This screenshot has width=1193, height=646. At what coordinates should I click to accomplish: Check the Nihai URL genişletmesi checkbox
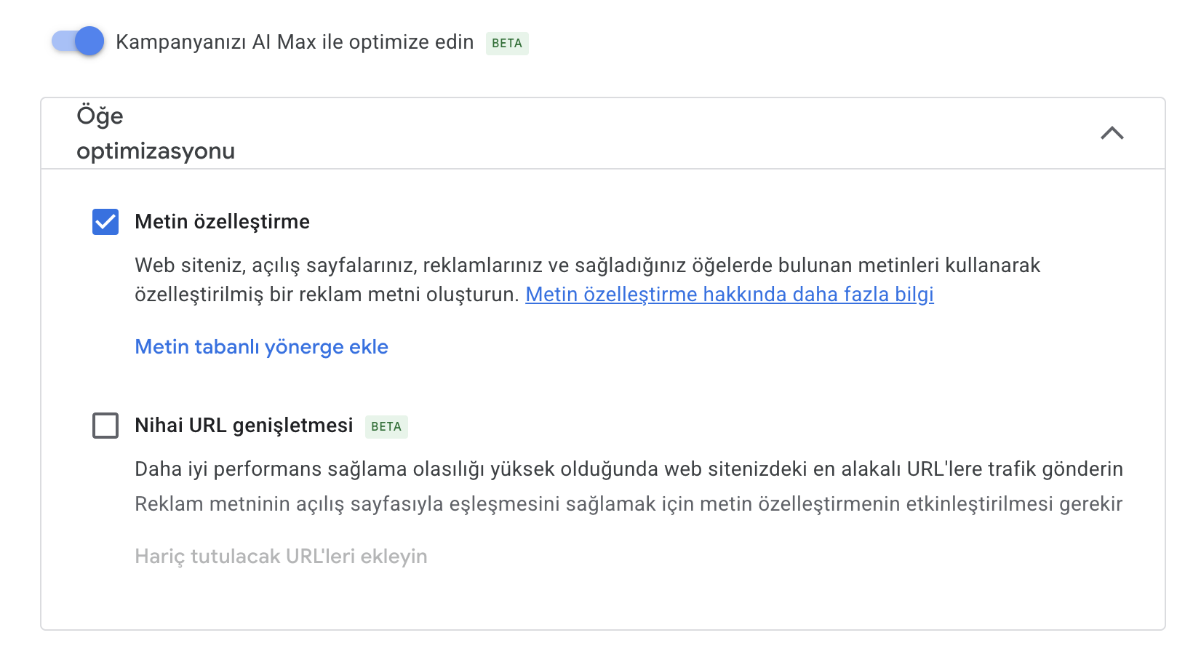click(105, 426)
